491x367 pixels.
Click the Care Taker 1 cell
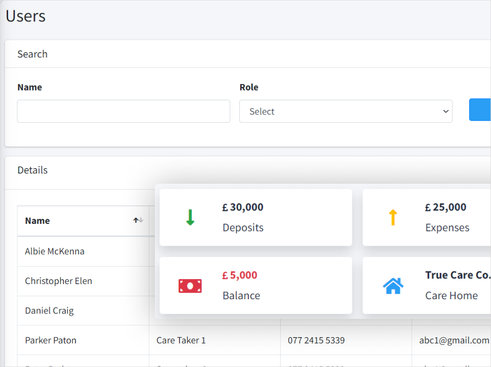181,340
